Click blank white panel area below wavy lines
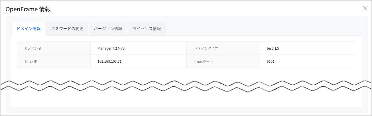The width and height of the screenshot is (372, 116). [x=185, y=100]
